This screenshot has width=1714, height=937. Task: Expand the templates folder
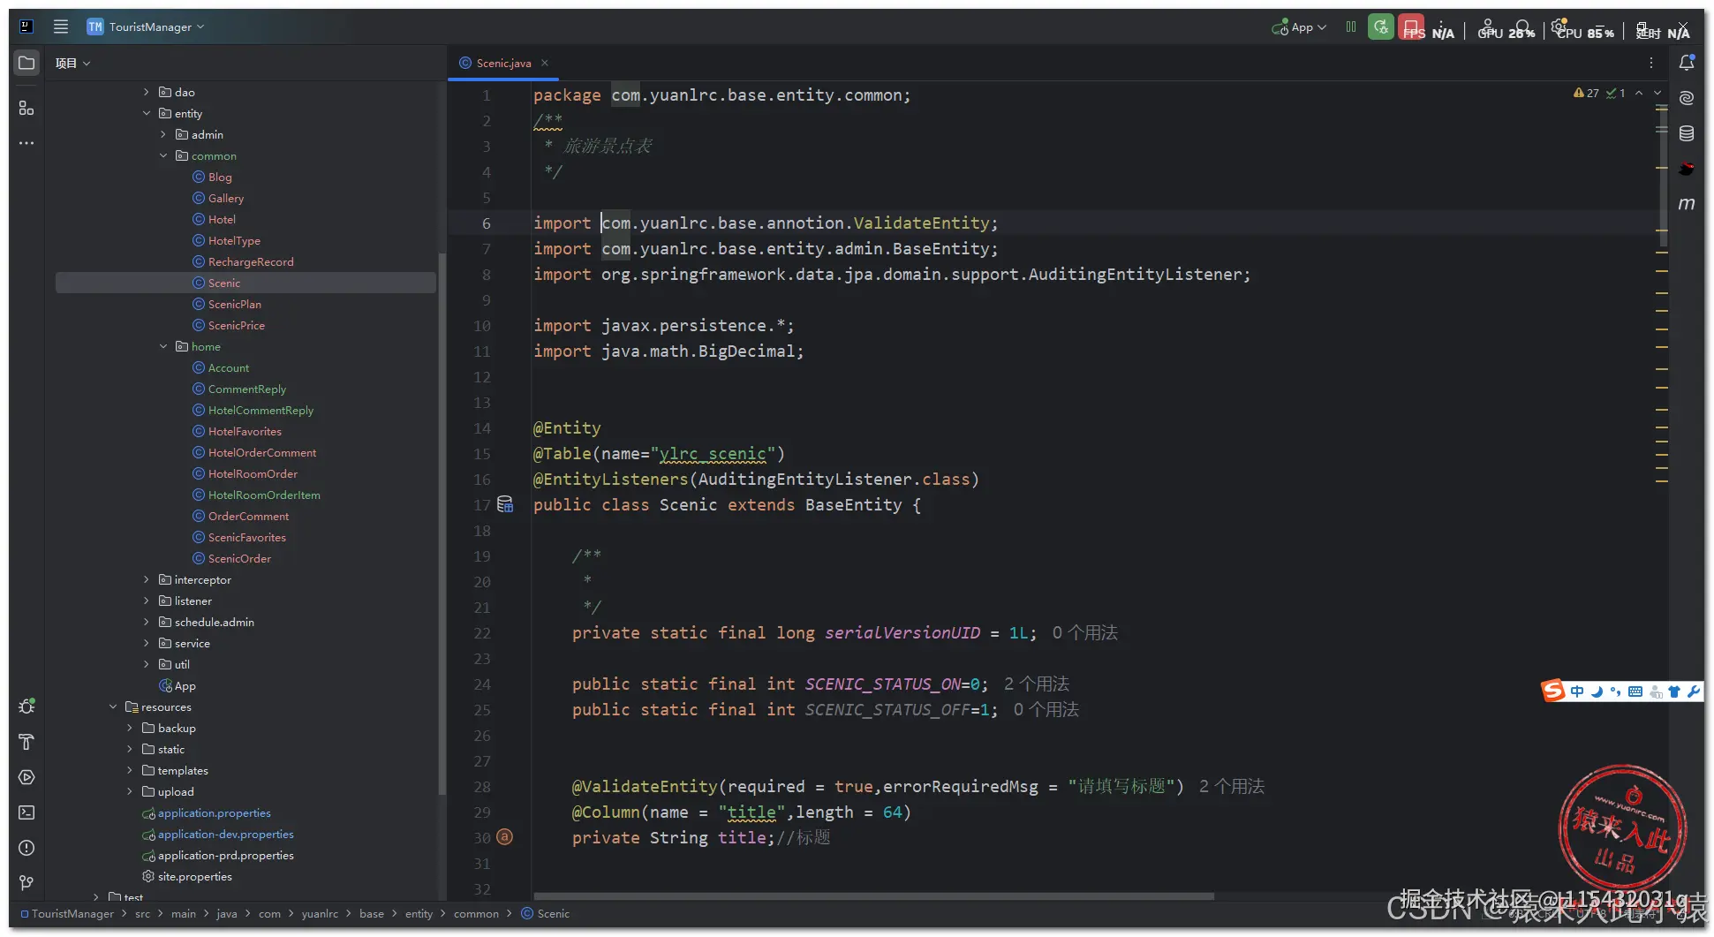tap(130, 770)
